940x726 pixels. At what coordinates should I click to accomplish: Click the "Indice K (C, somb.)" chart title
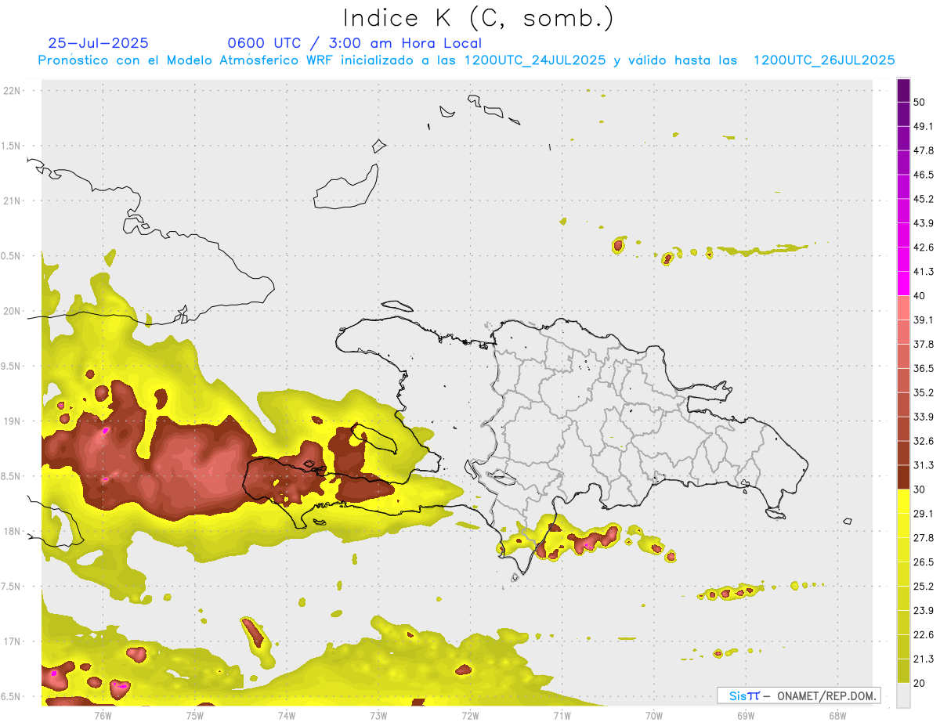(x=478, y=18)
